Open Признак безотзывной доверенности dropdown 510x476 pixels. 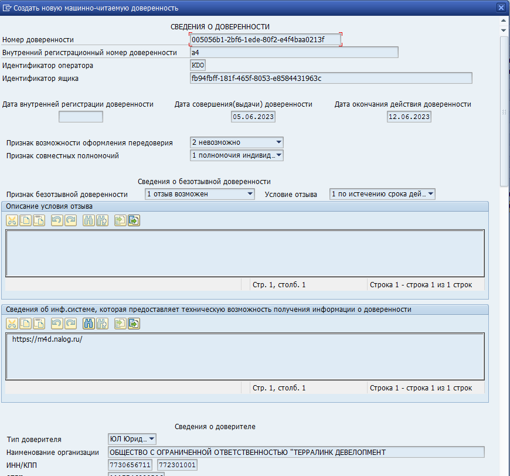click(x=250, y=194)
